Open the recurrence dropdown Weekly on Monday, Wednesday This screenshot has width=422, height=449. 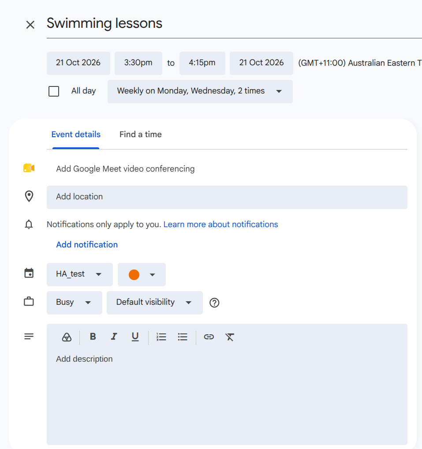pos(200,91)
